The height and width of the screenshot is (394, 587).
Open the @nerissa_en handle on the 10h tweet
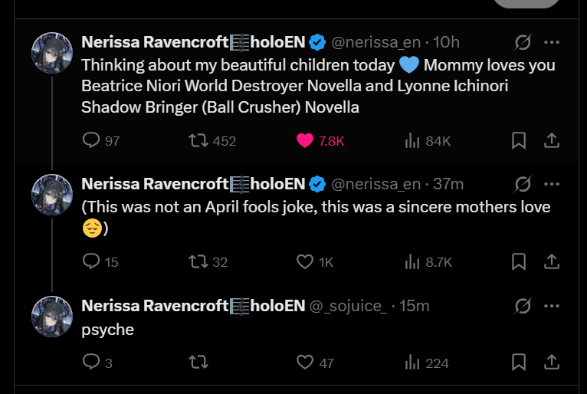(375, 42)
